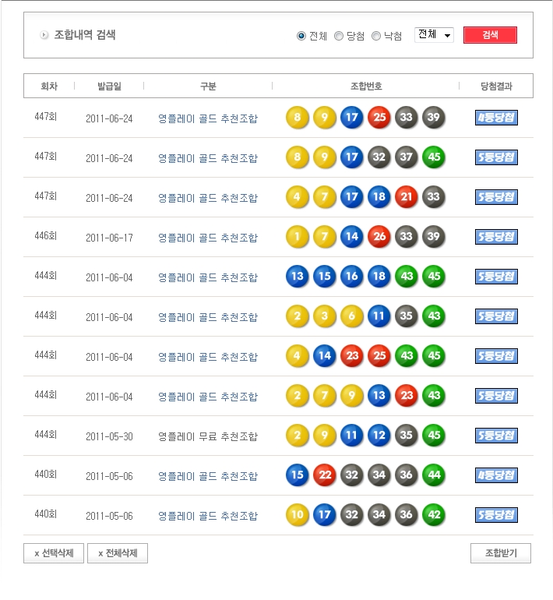Image resolution: width=553 pixels, height=600 pixels.
Task: Click the 전체삭제 button
Action: click(118, 553)
